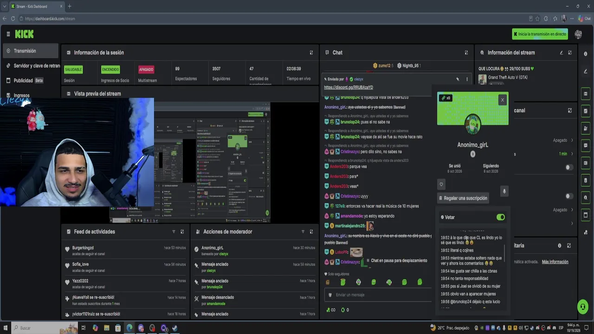Open the trash icon in the right sidebar
The width and height of the screenshot is (594, 334).
586,180
